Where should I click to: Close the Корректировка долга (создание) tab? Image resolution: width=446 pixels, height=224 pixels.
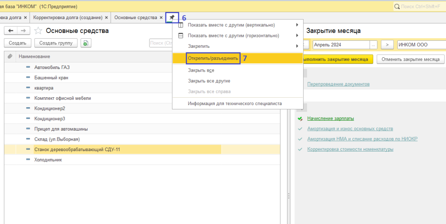tap(107, 17)
